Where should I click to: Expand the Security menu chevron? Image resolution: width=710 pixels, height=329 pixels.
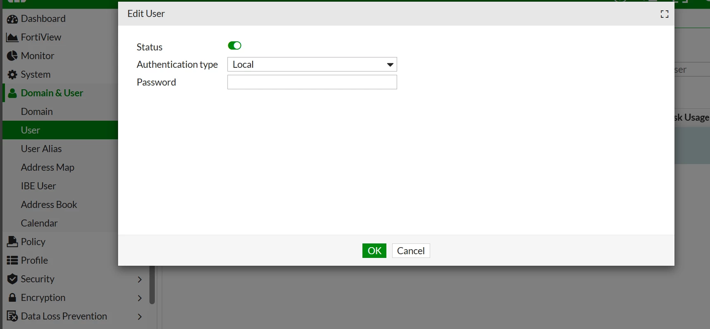point(140,279)
